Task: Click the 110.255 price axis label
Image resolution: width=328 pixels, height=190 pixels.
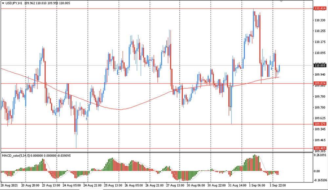Action: 320,31
